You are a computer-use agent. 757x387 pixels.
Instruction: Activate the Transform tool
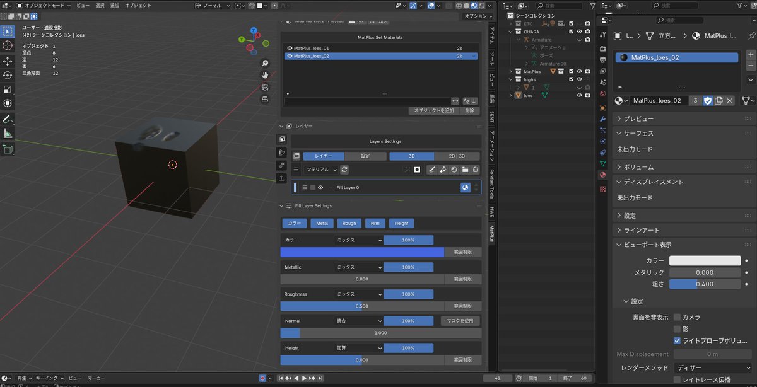[x=8, y=103]
